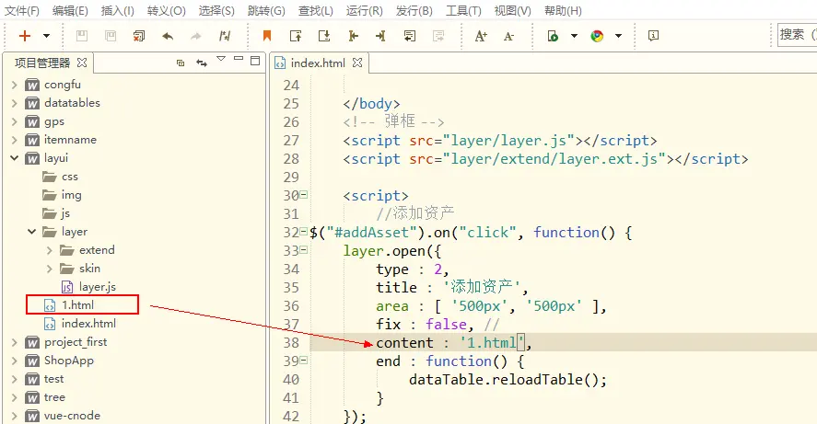Toggle link with editor double-arrow icon
Screen dimensions: 817x424
202,63
